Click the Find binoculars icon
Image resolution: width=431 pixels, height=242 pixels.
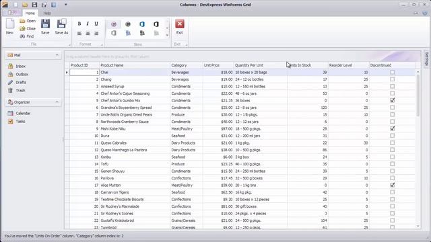tap(22, 36)
